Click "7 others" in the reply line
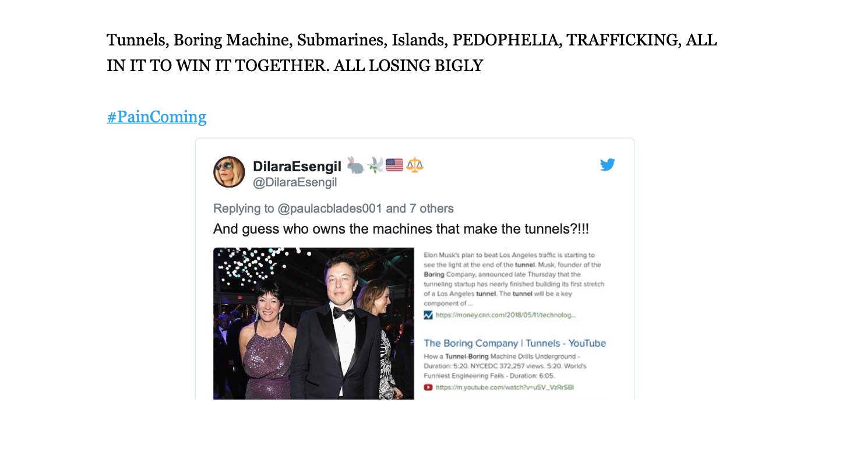This screenshot has width=853, height=466. [x=432, y=209]
